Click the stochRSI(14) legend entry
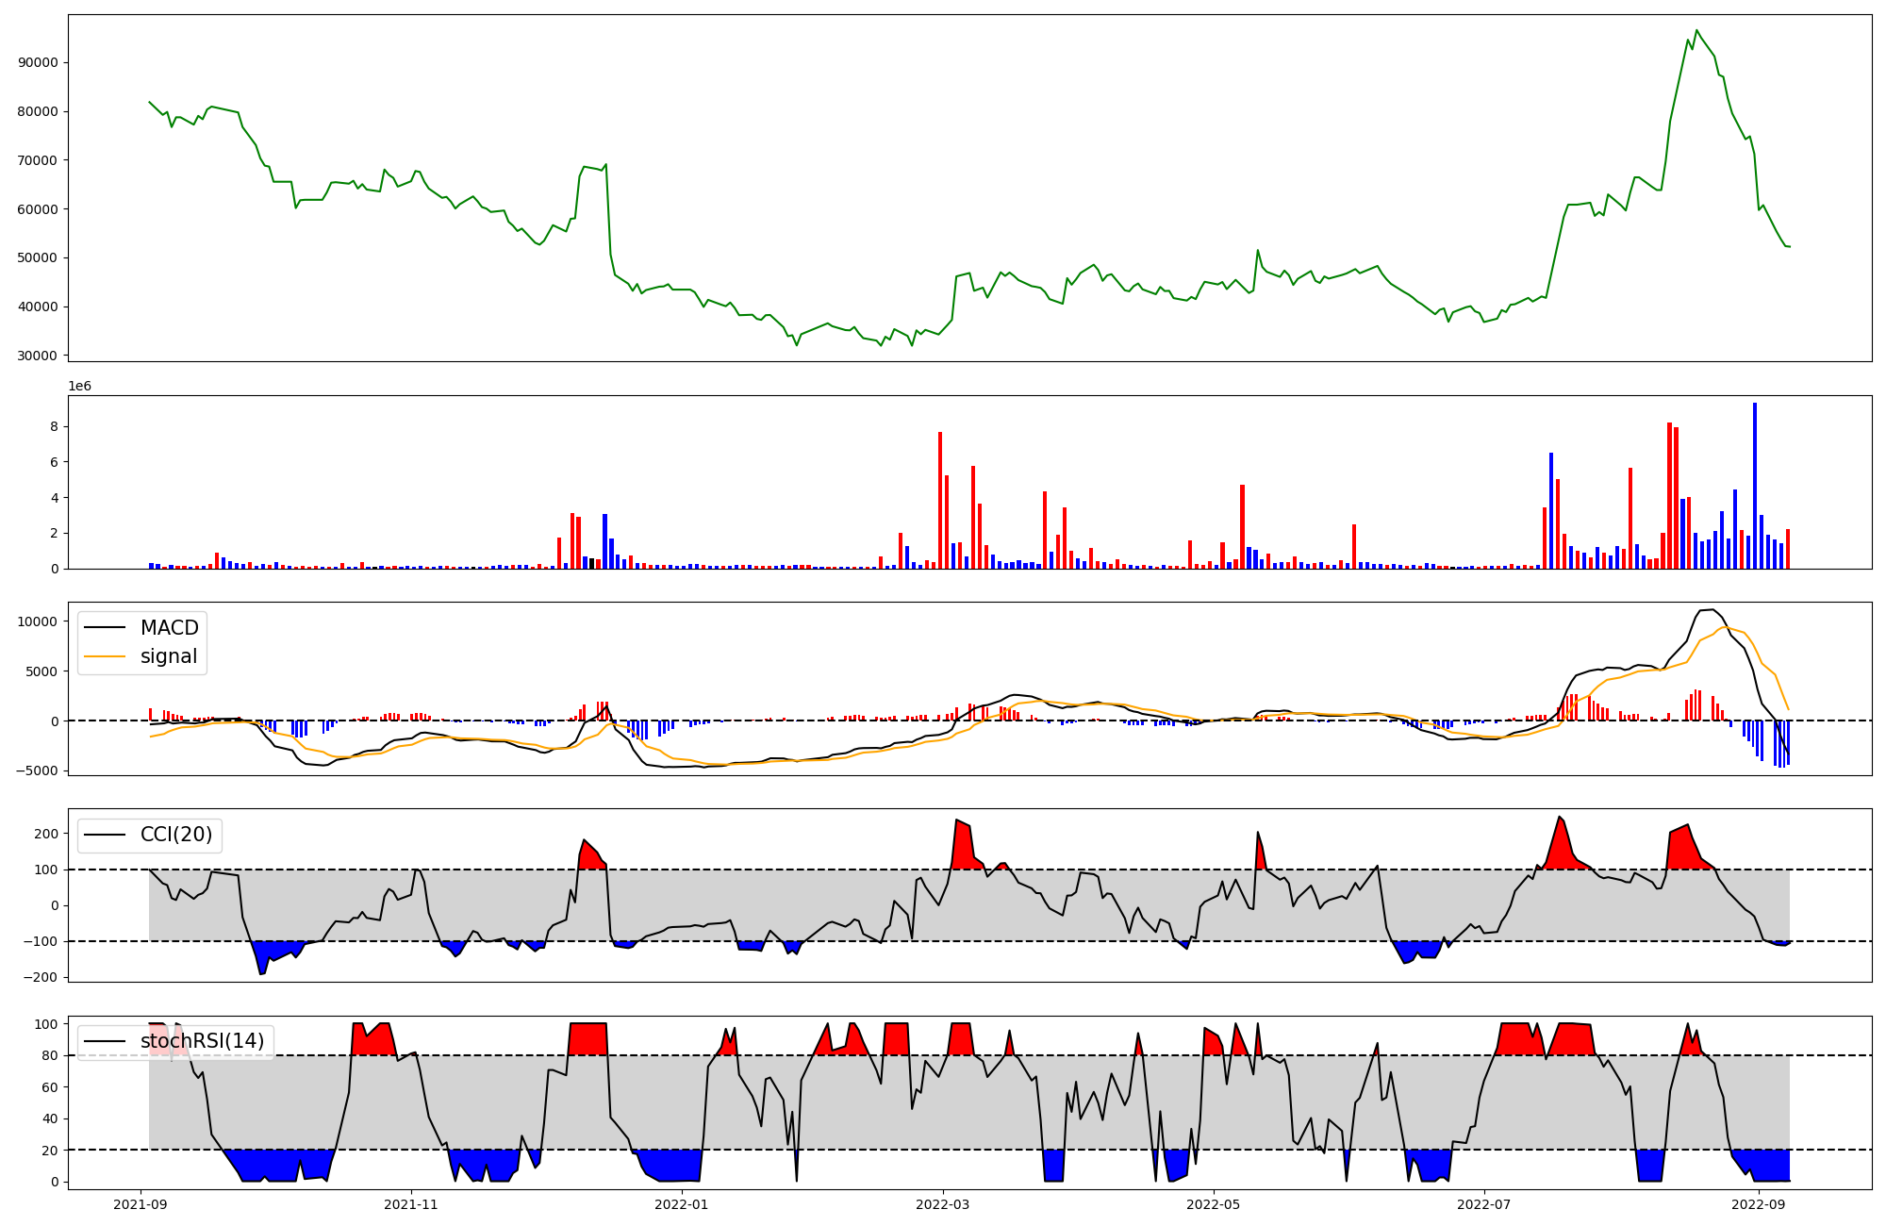 click(202, 1041)
